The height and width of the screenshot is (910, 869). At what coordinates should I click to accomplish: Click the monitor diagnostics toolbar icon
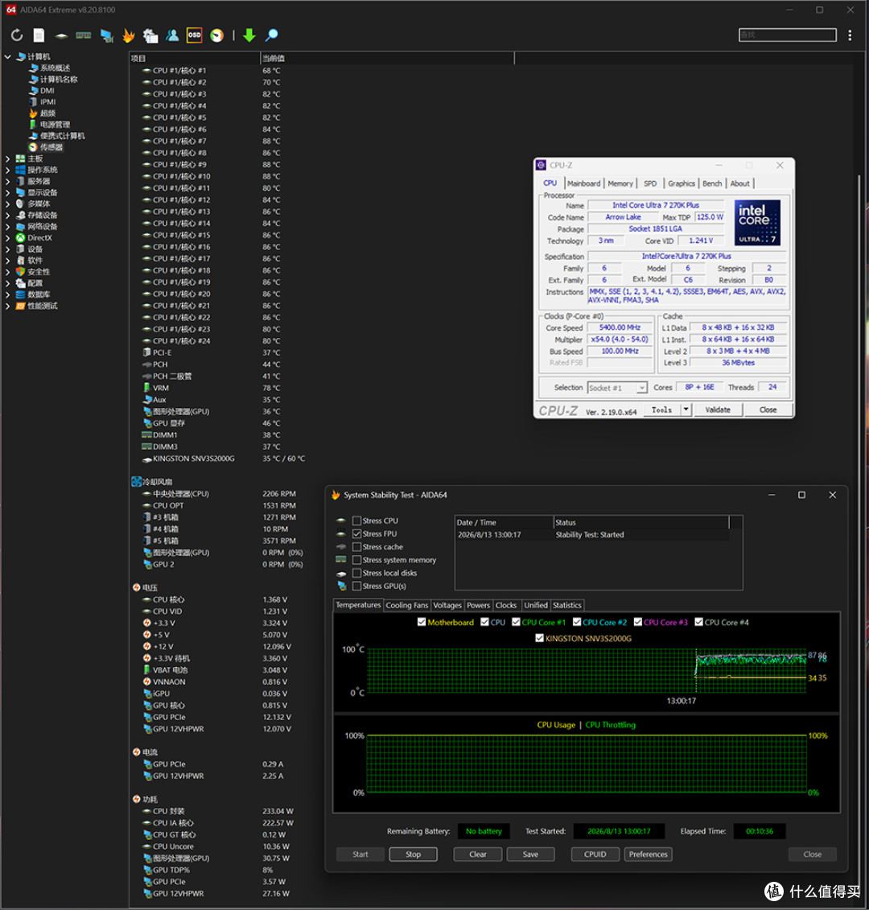[x=106, y=35]
